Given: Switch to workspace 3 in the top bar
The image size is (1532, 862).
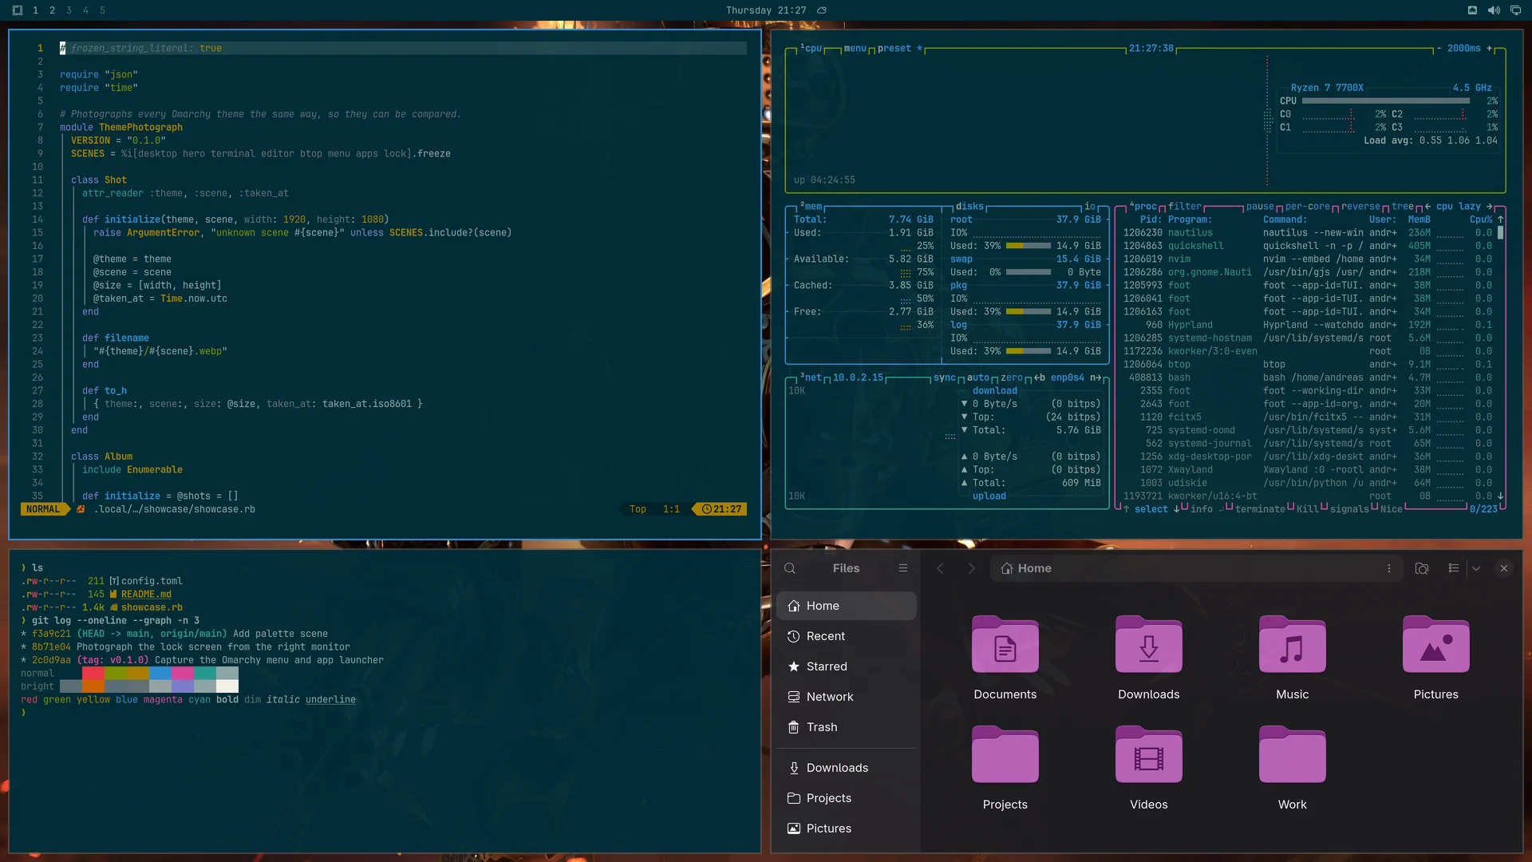Looking at the screenshot, I should coord(69,10).
